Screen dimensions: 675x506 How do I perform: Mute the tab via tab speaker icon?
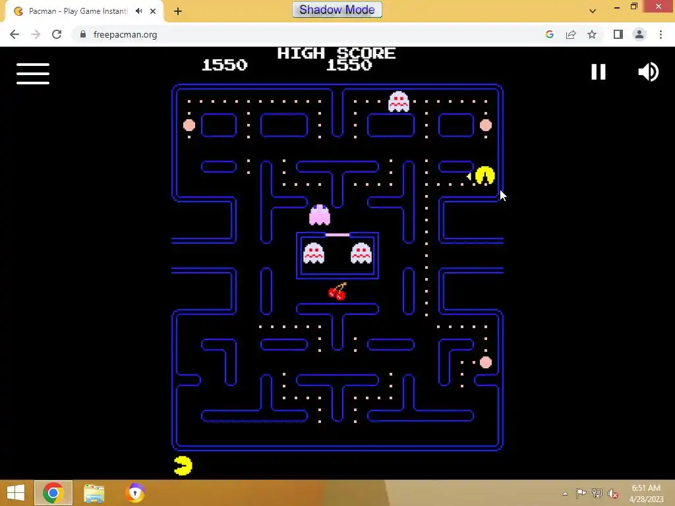click(138, 11)
